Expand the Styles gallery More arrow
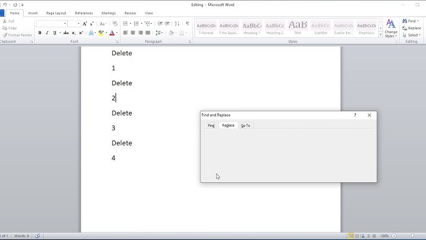426x240 pixels. tap(381, 35)
